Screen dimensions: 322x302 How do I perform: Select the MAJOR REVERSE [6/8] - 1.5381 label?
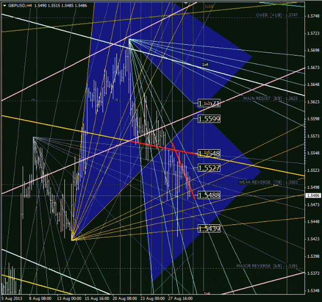(267, 266)
